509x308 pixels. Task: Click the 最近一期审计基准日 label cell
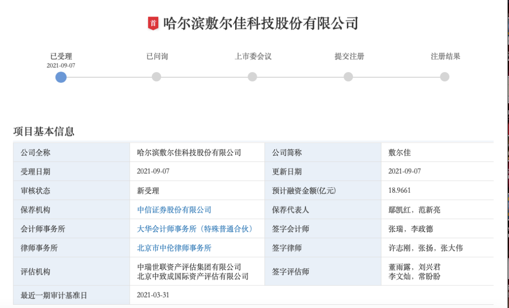point(72,295)
